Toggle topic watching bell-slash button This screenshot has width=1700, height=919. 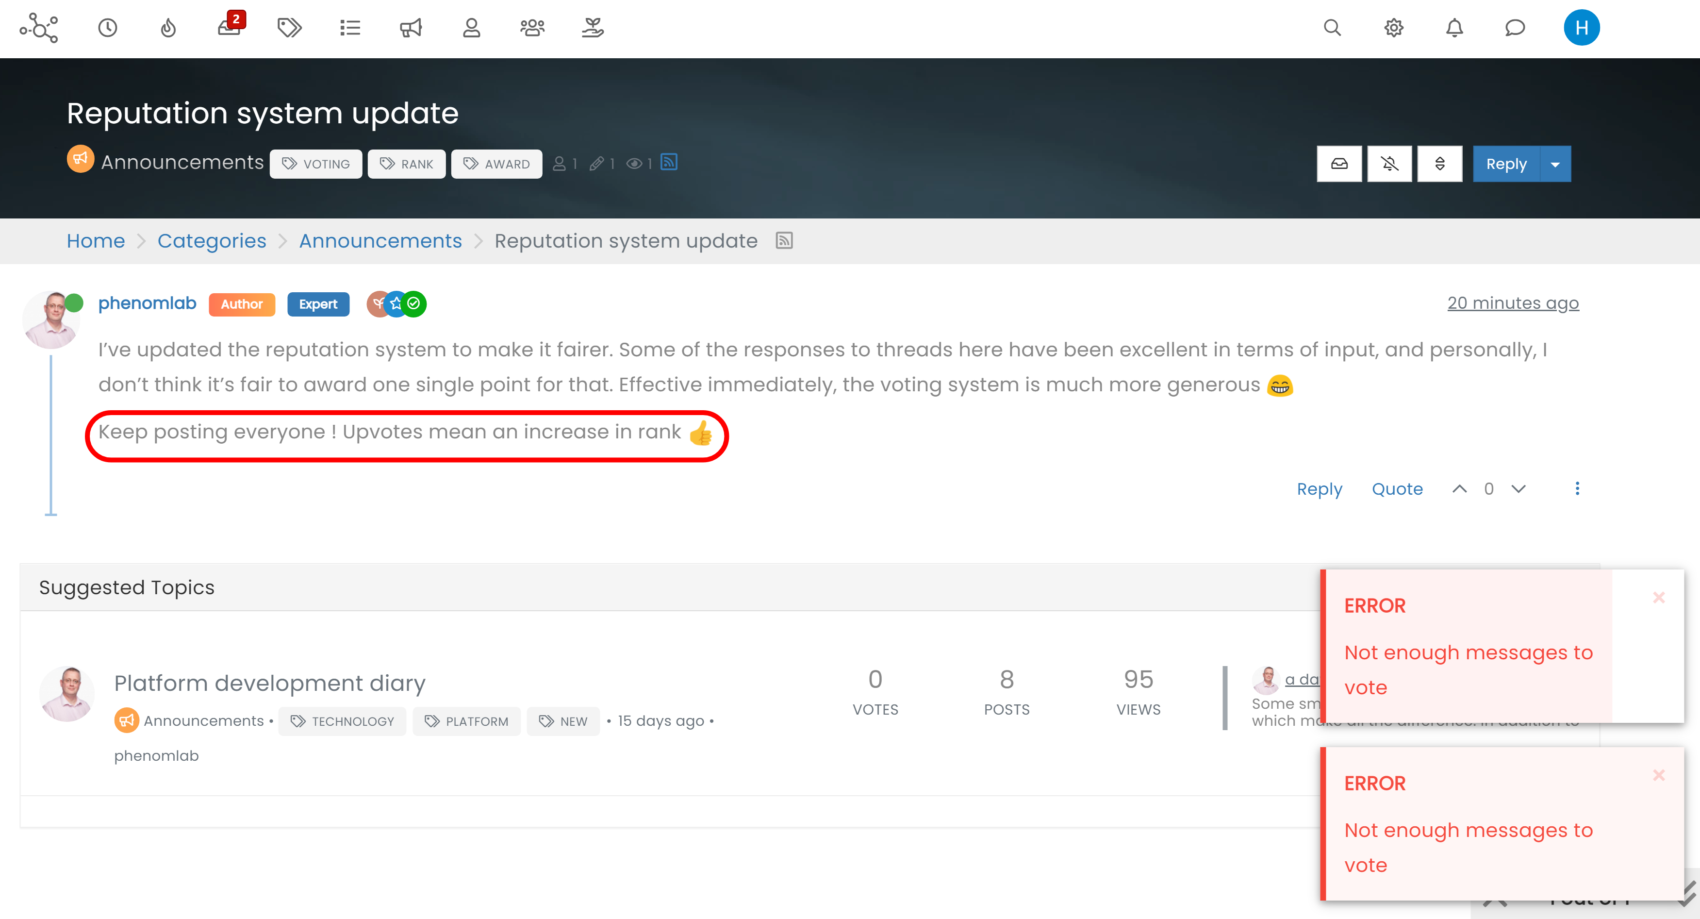(1389, 164)
